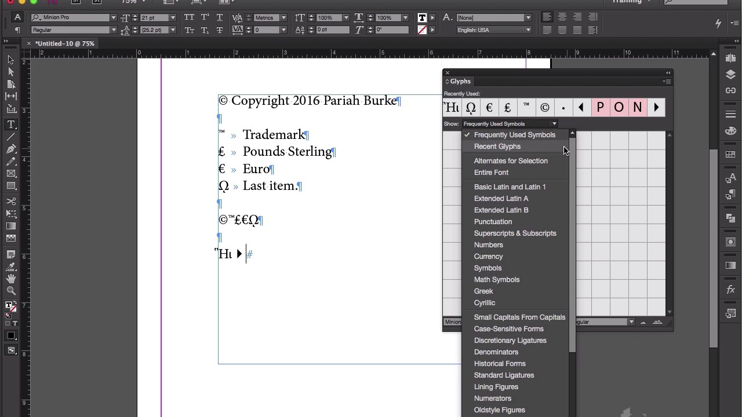
Task: Click the Quick Apply lightning icon
Action: pyautogui.click(x=718, y=24)
